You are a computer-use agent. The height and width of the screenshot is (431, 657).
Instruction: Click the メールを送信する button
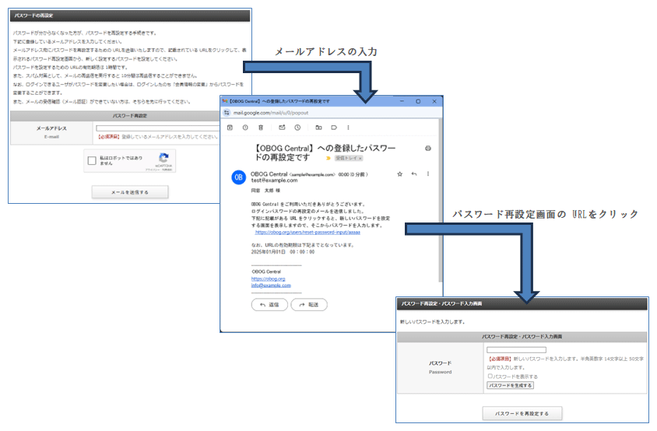pyautogui.click(x=130, y=192)
